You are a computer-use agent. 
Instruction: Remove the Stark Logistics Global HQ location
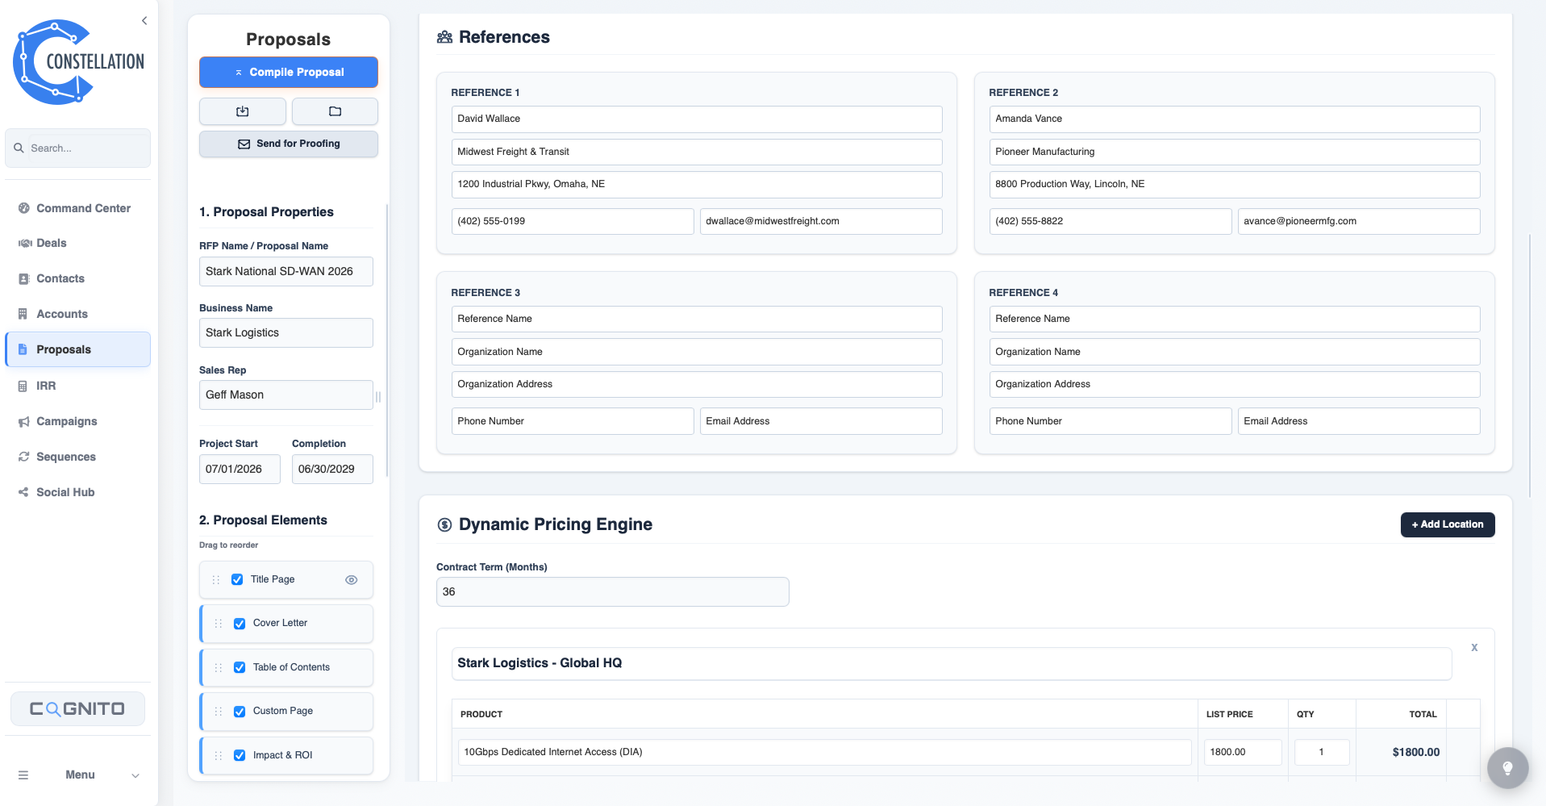pyautogui.click(x=1474, y=647)
